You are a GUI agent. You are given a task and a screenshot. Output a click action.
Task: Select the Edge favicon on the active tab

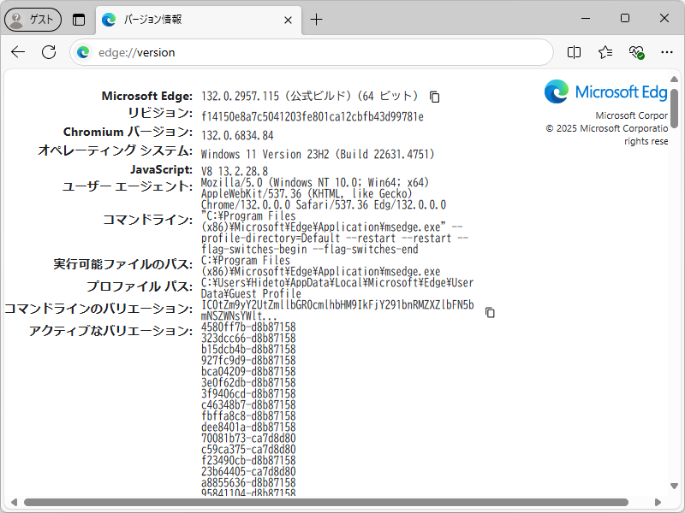pos(106,19)
